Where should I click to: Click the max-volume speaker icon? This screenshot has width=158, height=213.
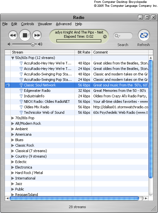pyautogui.click(x=40, y=44)
